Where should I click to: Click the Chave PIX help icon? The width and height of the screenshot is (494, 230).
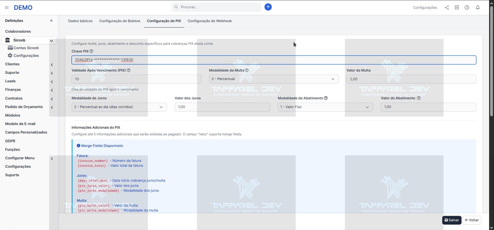point(91,51)
